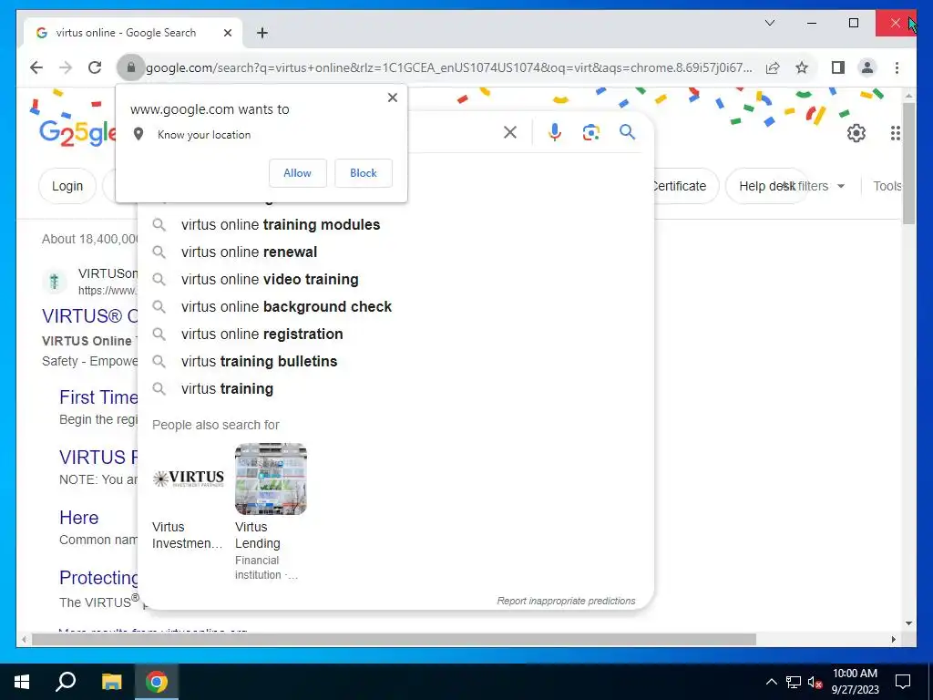933x700 pixels.
Task: Open the Chrome profile avatar
Action: (867, 67)
